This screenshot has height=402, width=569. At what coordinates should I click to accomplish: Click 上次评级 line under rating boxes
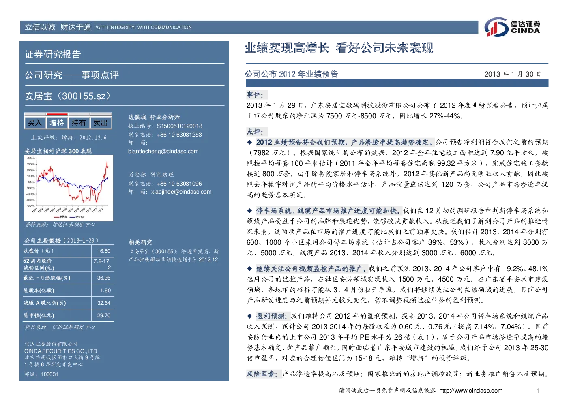(69, 138)
